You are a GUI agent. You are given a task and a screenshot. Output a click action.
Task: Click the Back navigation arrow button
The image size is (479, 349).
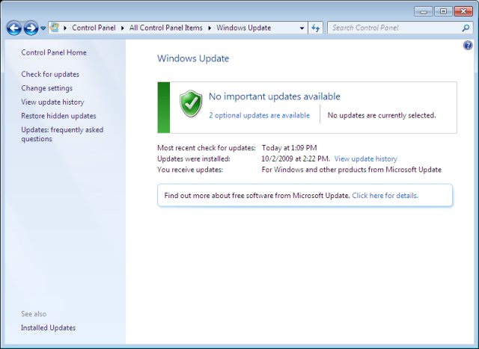[x=13, y=28]
